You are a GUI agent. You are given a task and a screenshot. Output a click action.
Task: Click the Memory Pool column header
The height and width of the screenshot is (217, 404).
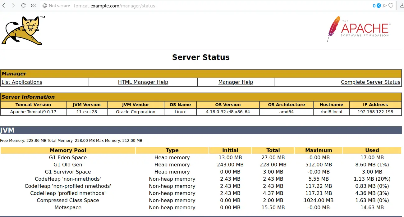point(68,150)
